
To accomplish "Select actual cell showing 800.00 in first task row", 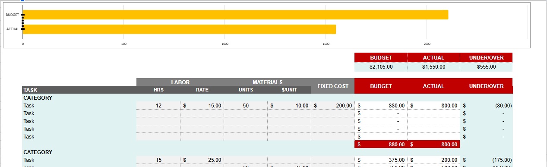I will click(433, 105).
